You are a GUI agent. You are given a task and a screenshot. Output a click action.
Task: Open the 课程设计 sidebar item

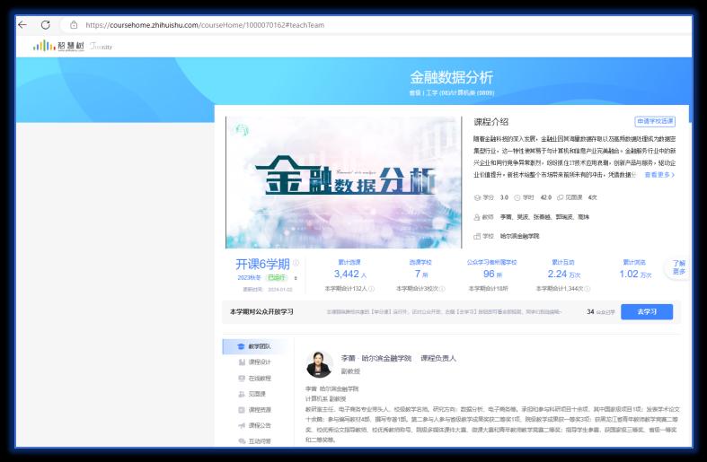[254, 362]
